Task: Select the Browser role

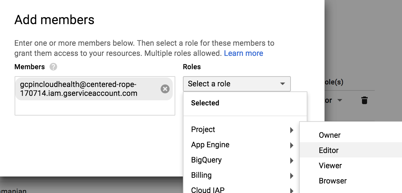Action: click(333, 181)
